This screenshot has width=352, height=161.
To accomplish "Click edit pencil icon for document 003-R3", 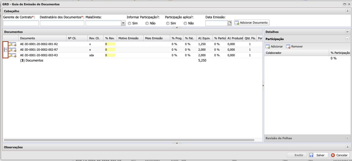I will 10,55.
